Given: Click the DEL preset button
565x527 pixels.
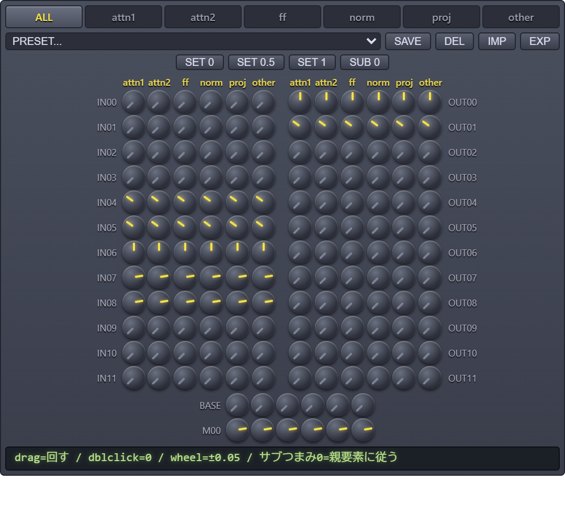Looking at the screenshot, I should 455,41.
